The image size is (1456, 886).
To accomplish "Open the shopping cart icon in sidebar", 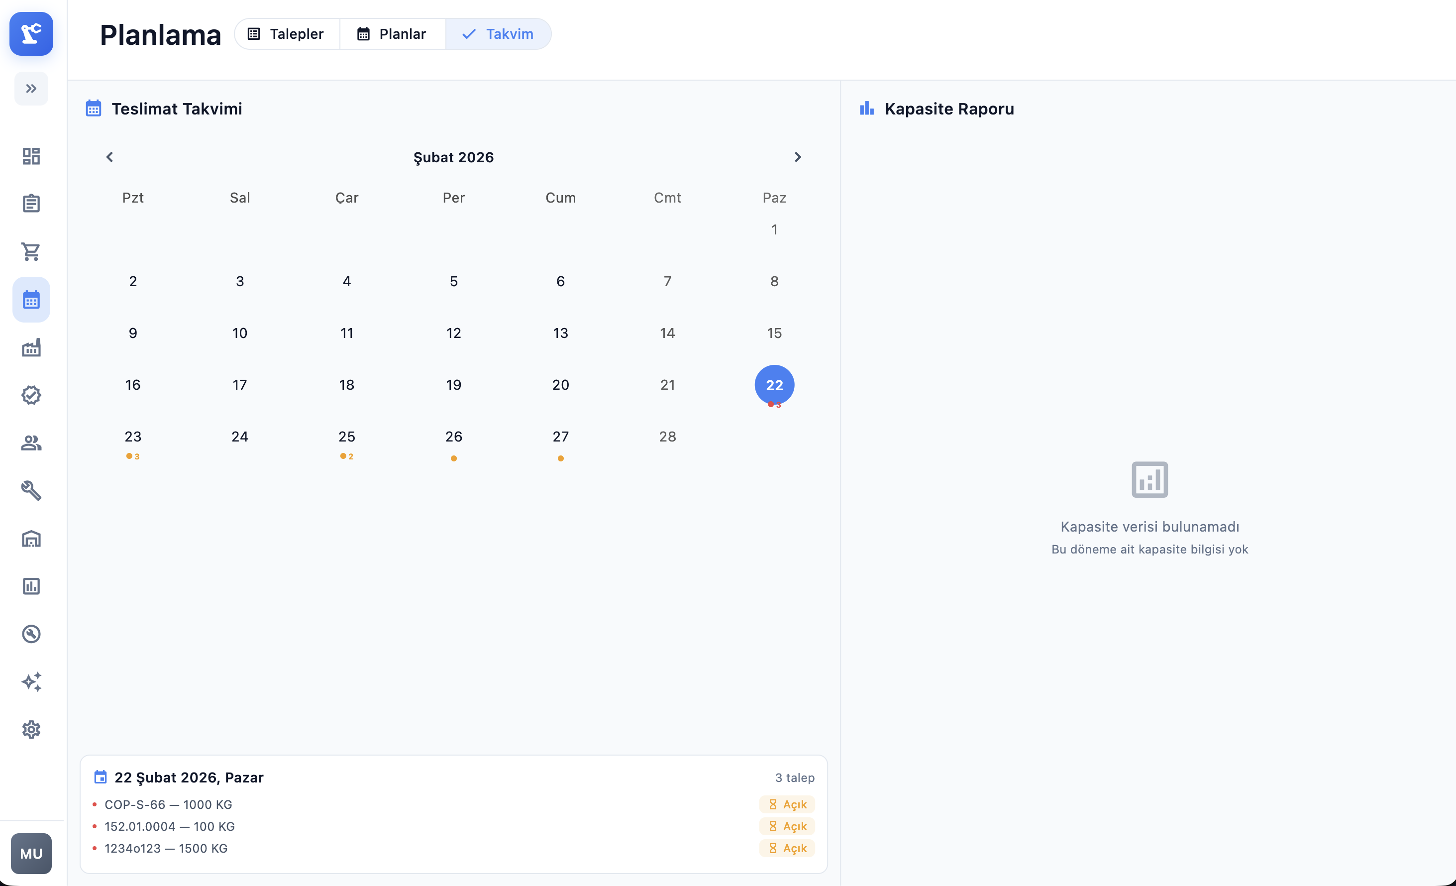I will click(31, 252).
